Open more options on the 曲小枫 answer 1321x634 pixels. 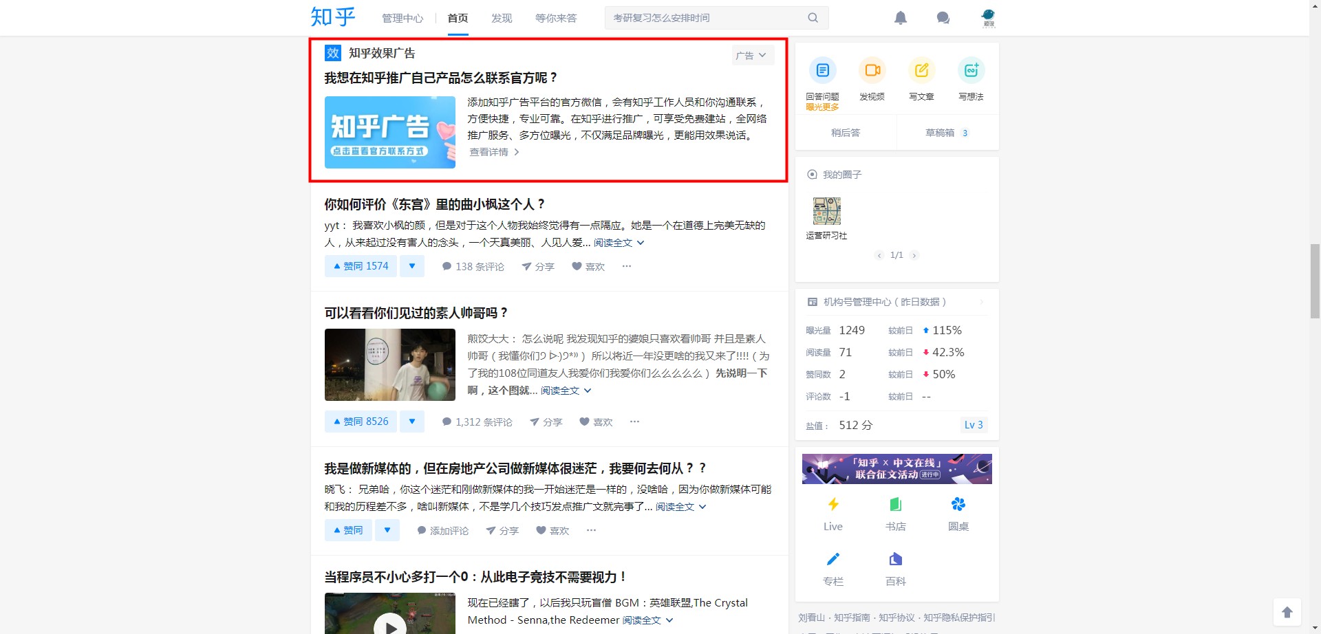coord(627,266)
